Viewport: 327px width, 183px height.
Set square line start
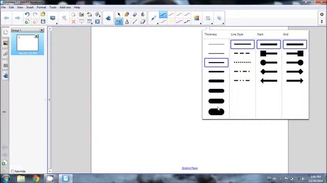pos(269,53)
